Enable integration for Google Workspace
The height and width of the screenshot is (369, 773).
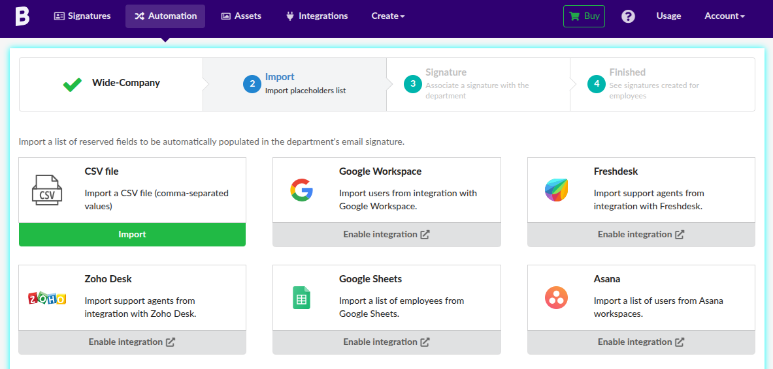click(x=387, y=235)
